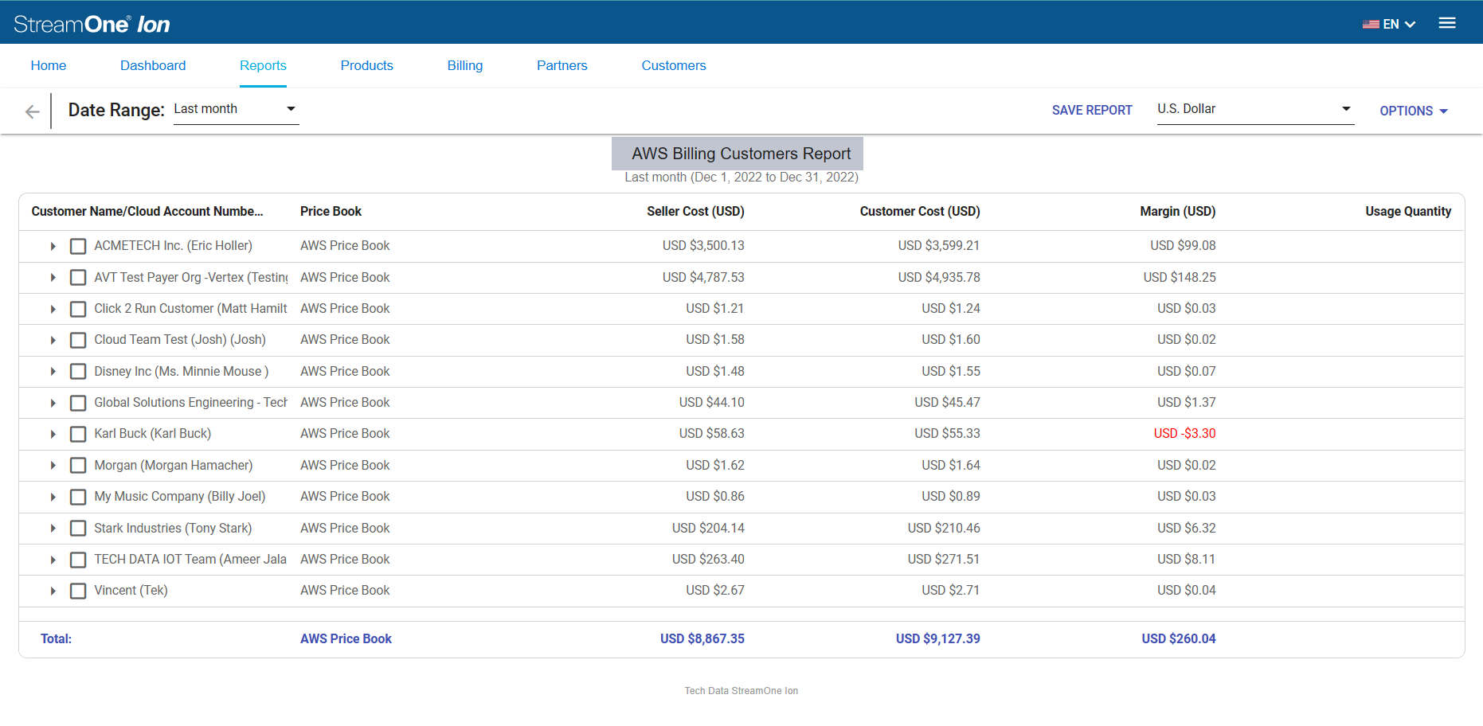Check the Global Solutions Engineering box
Screen dimensions: 1483x726
pos(78,403)
